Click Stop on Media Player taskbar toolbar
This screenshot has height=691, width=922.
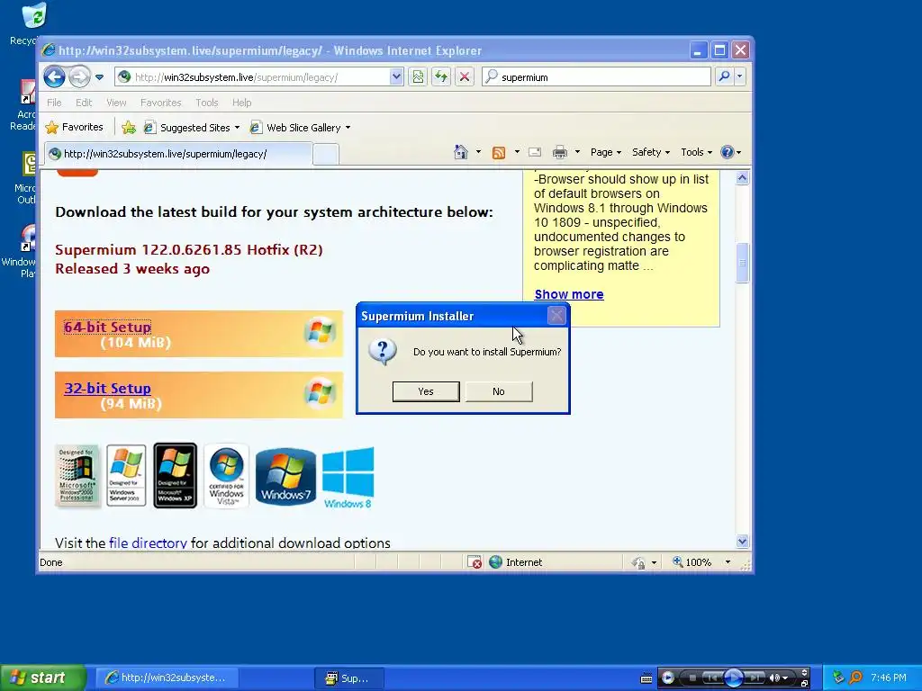692,678
